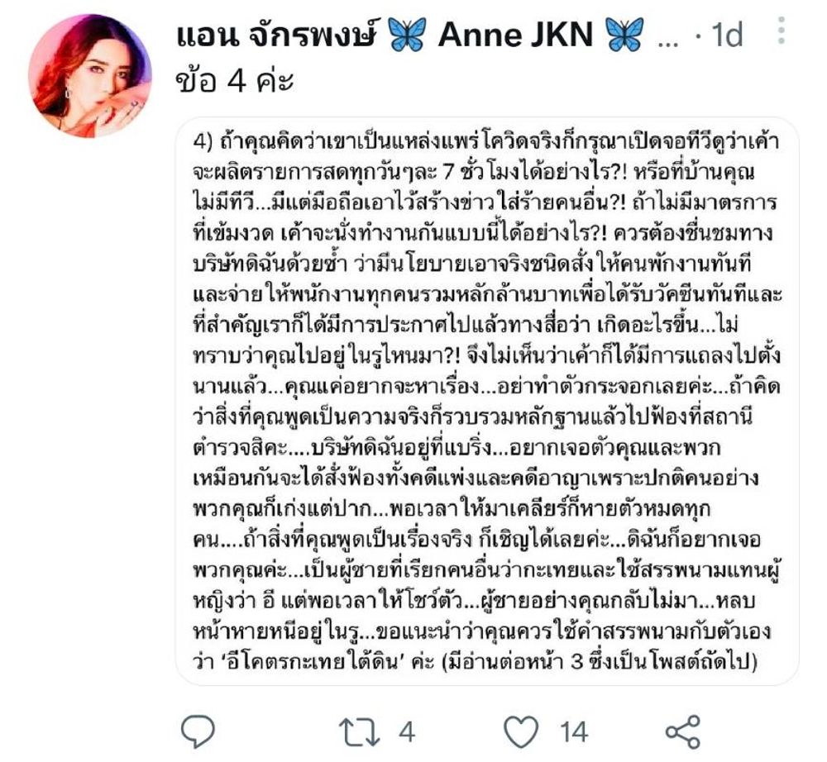Like the tweet with the heart icon
The width and height of the screenshot is (827, 762).
coord(521,732)
